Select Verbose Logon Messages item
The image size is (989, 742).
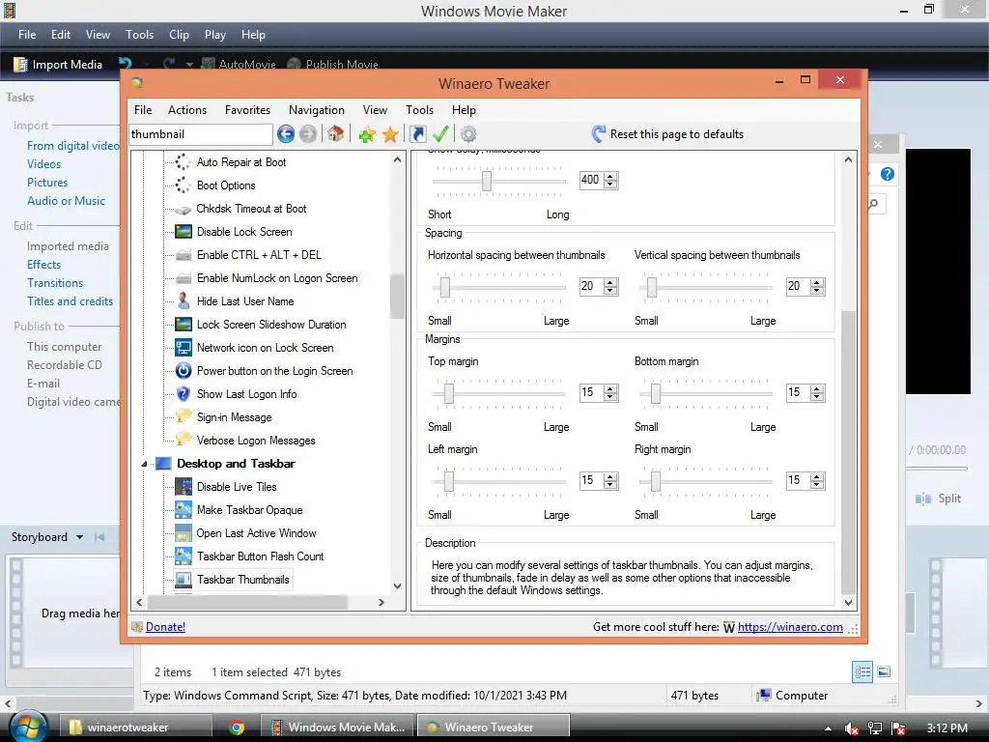point(256,441)
